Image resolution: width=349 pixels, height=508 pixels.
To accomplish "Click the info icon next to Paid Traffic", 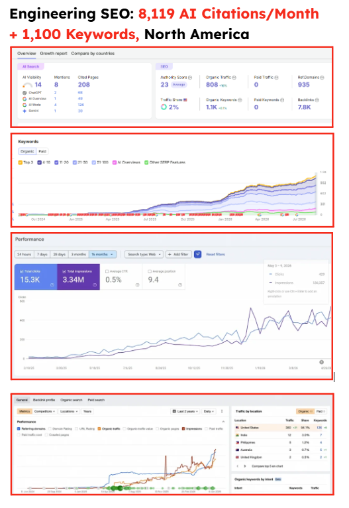I will 277,78.
